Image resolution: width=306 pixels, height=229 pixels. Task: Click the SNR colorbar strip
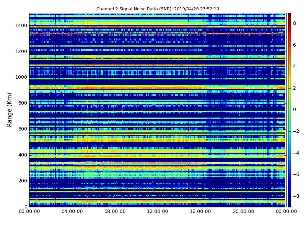pyautogui.click(x=290, y=110)
